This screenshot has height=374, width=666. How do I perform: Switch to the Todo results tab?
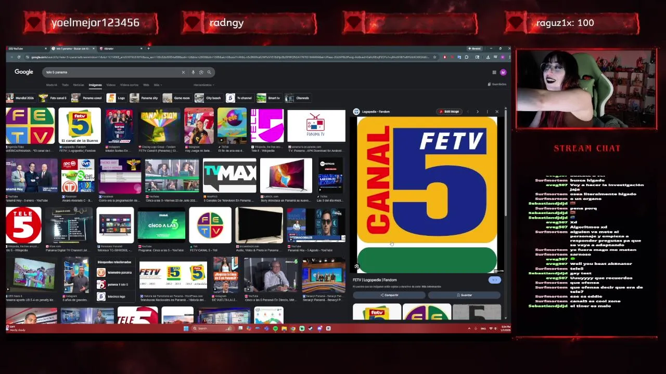65,85
